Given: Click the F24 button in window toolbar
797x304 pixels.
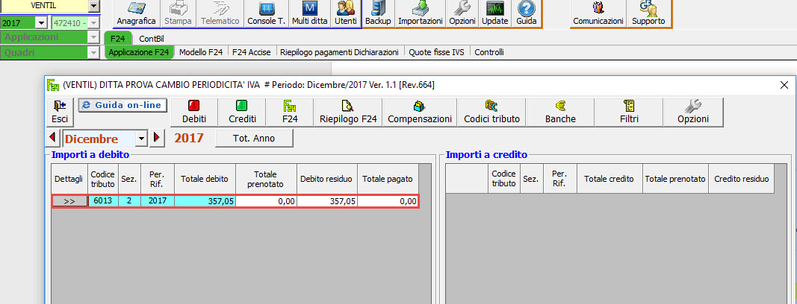Looking at the screenshot, I should pyautogui.click(x=289, y=113).
